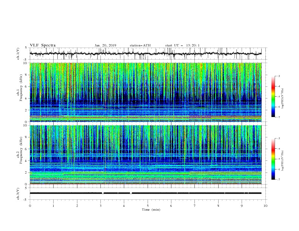Click the log(PSD) label beside ch.2 colorbar
The width and height of the screenshot is (299, 231).
click(283, 161)
